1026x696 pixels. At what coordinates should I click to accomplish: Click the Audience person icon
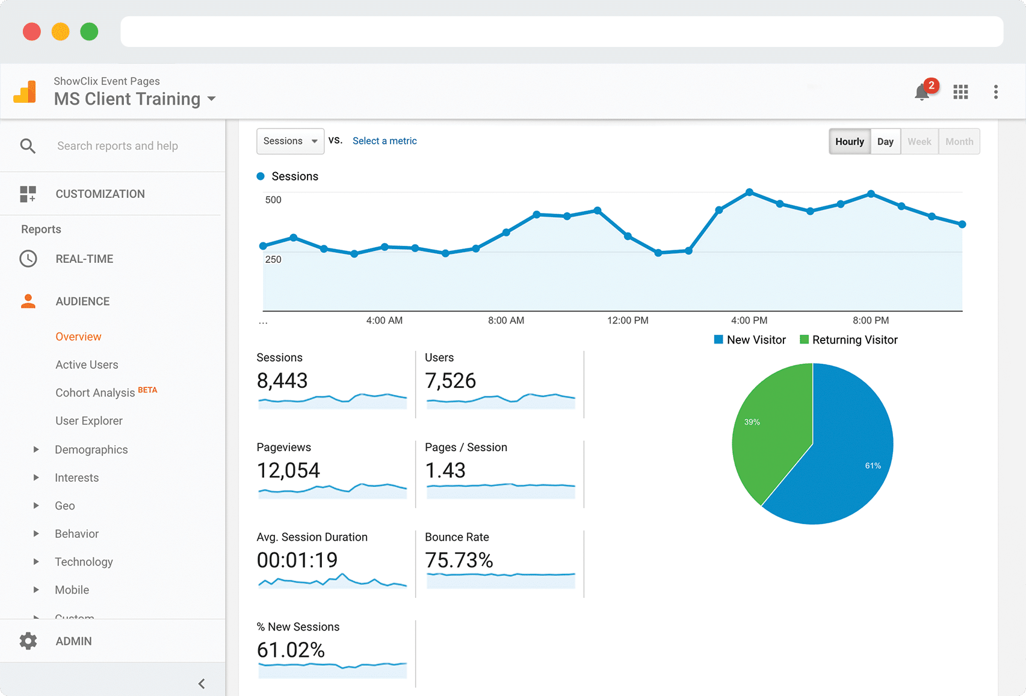tap(28, 301)
